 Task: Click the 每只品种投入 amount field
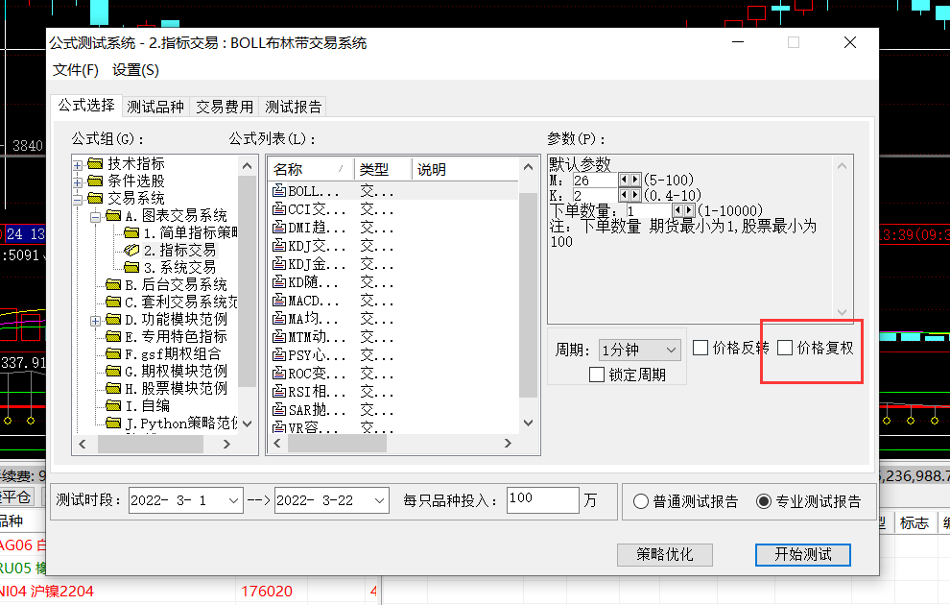(543, 500)
